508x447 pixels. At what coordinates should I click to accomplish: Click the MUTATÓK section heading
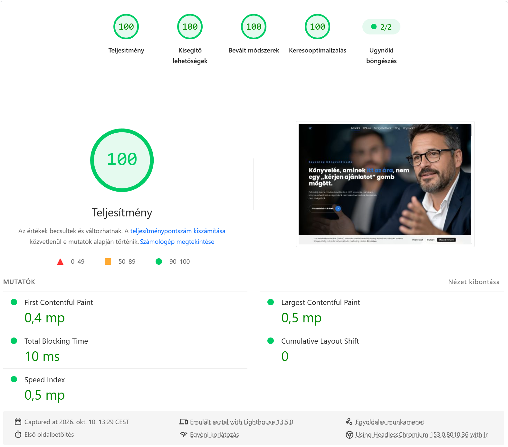pos(19,282)
